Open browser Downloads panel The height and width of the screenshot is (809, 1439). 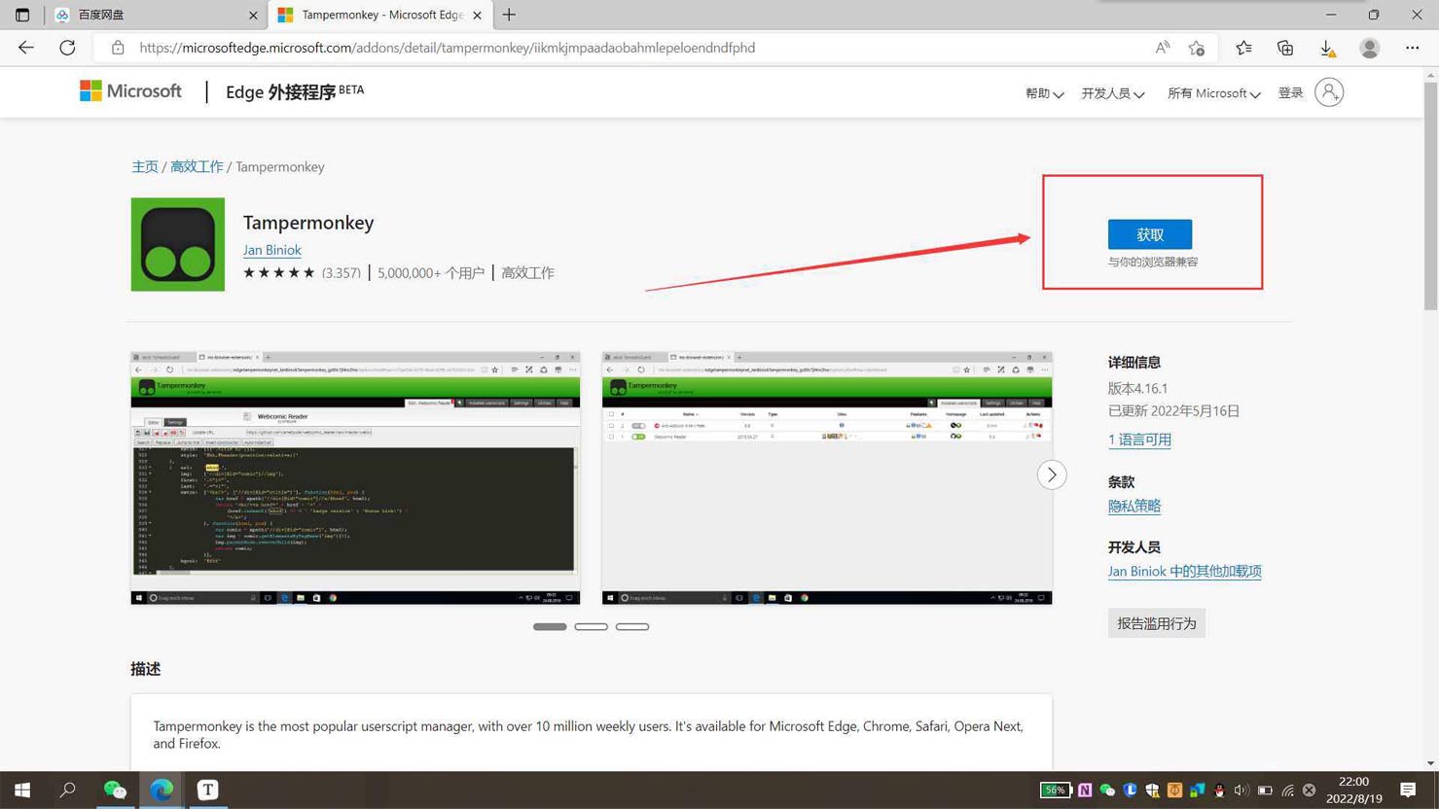pyautogui.click(x=1327, y=48)
